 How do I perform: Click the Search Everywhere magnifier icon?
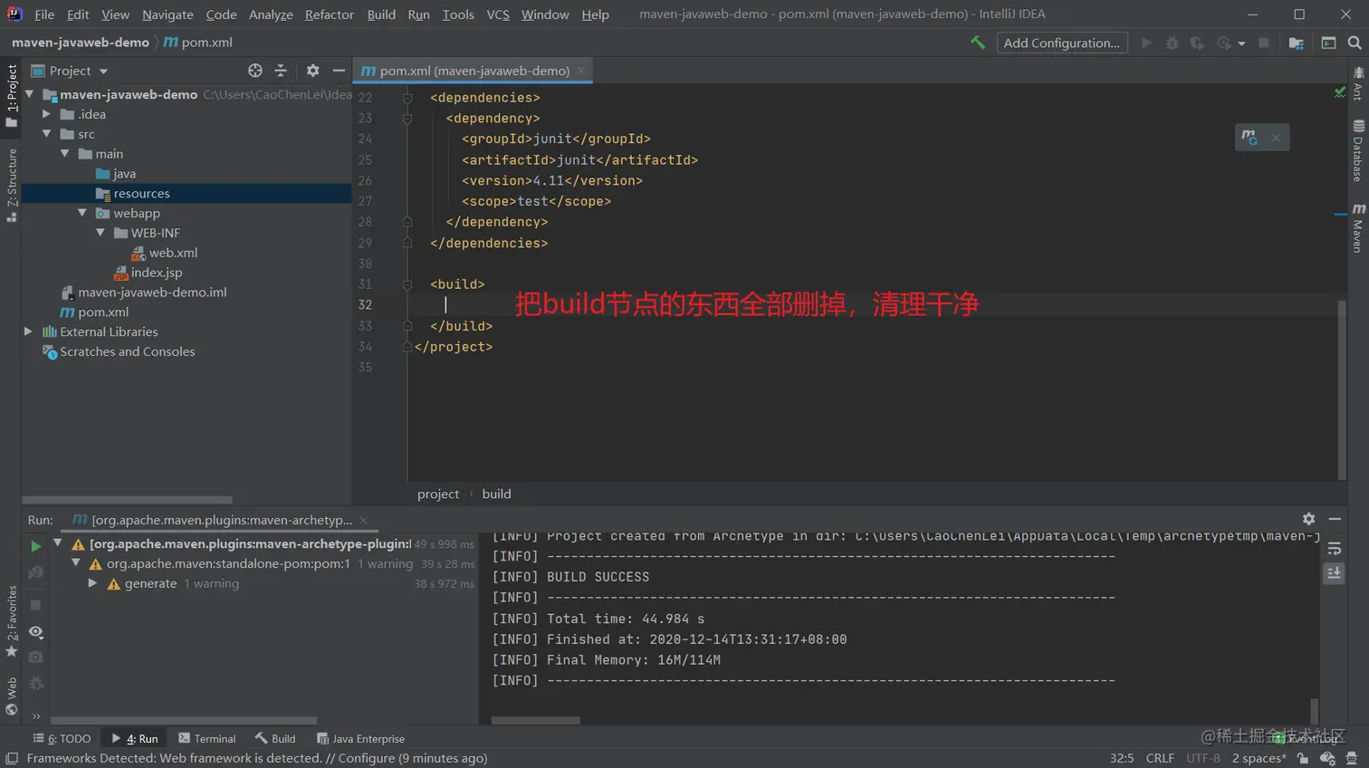(1355, 43)
